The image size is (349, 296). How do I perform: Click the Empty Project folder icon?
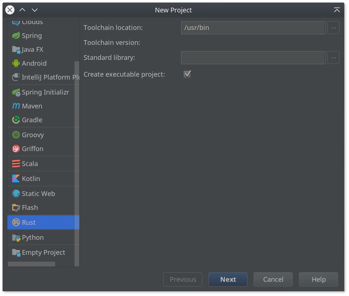[16, 252]
